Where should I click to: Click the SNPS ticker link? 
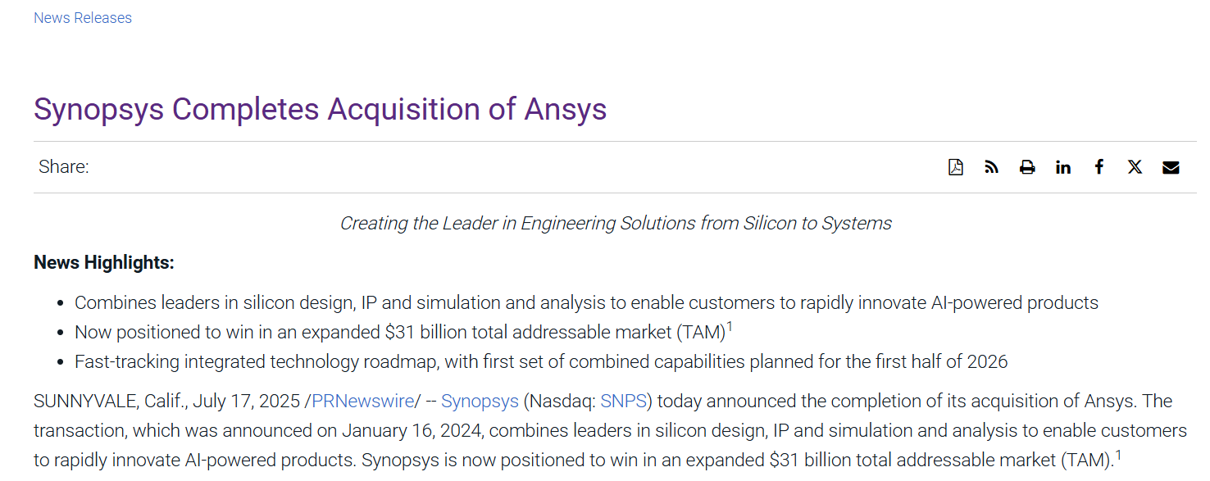(x=623, y=402)
